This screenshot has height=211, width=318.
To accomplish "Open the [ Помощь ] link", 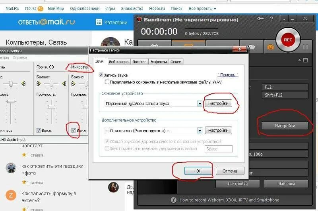I will pyautogui.click(x=228, y=75).
